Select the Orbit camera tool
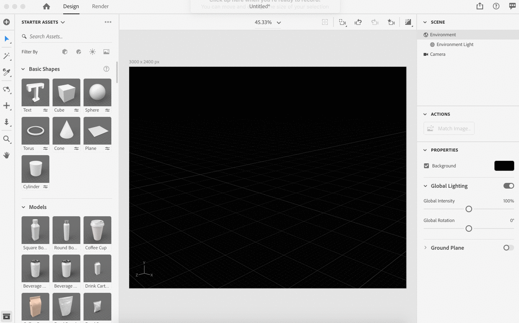519x323 pixels. [x=7, y=89]
